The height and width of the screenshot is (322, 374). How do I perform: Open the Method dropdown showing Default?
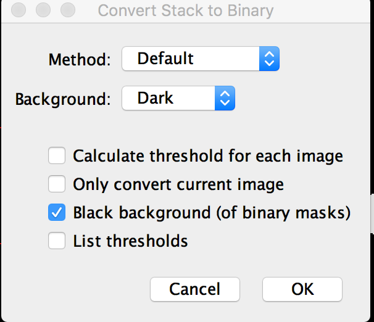click(191, 59)
